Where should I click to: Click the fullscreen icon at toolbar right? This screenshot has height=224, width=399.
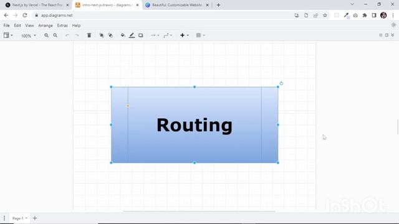click(381, 35)
